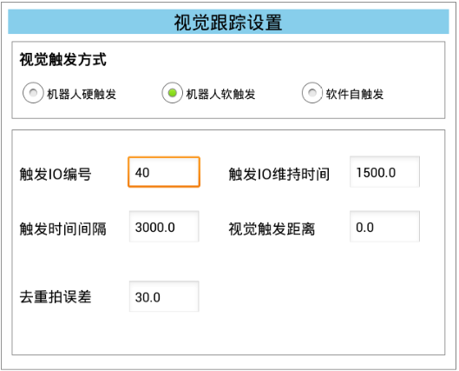459x371 pixels.
Task: Click the 去重拍误差 field showing 30.0
Action: [164, 296]
